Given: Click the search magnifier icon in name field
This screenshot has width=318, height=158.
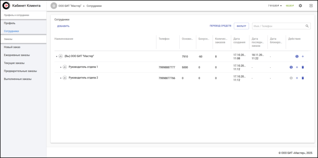Looking at the screenshot, I should pos(307,26).
